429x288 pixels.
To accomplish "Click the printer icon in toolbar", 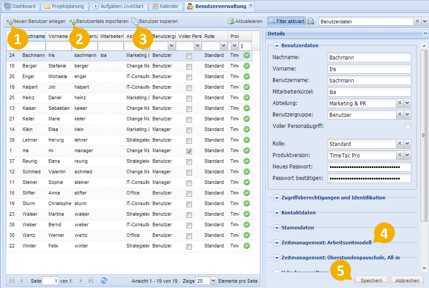I will 311,21.
